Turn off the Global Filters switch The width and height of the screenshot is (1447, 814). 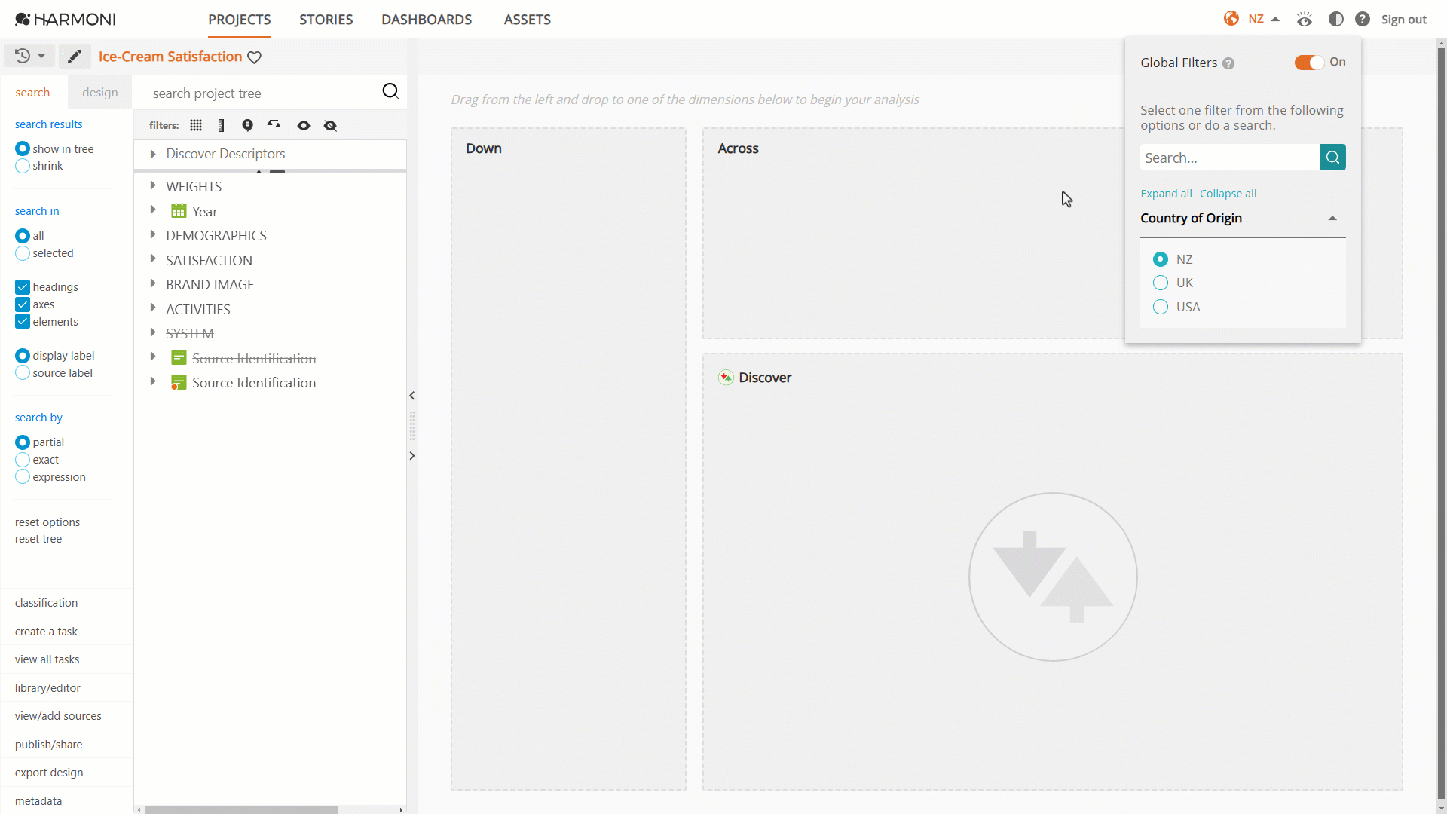coord(1309,63)
